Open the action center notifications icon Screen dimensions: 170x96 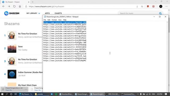click(166, 94)
